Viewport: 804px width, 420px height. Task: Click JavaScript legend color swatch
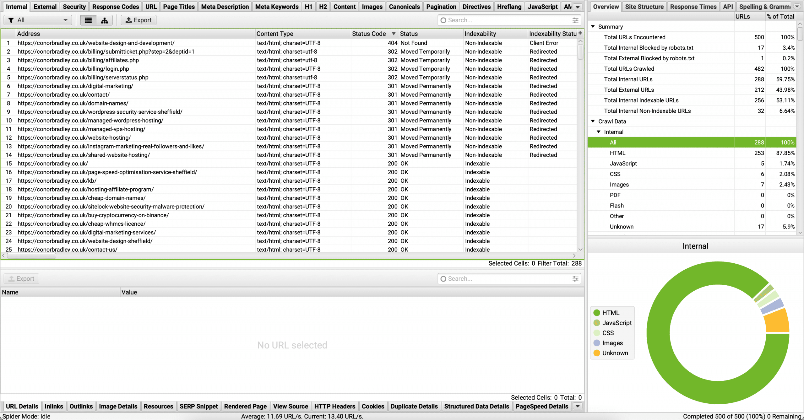coord(597,323)
